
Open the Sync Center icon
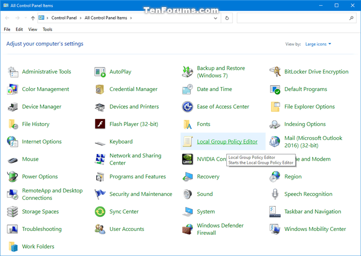point(100,212)
